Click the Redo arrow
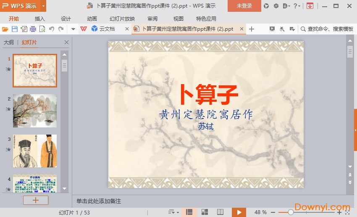357x217 pixels. click(61, 29)
